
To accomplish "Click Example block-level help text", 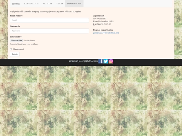I will pos(24,44).
